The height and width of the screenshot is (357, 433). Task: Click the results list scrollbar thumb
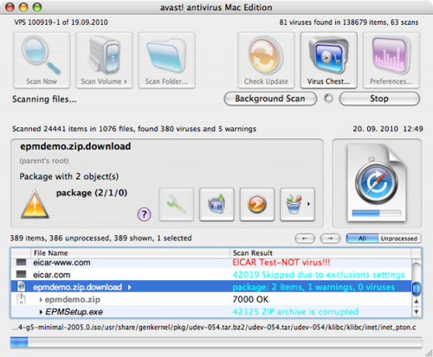pos(416,289)
